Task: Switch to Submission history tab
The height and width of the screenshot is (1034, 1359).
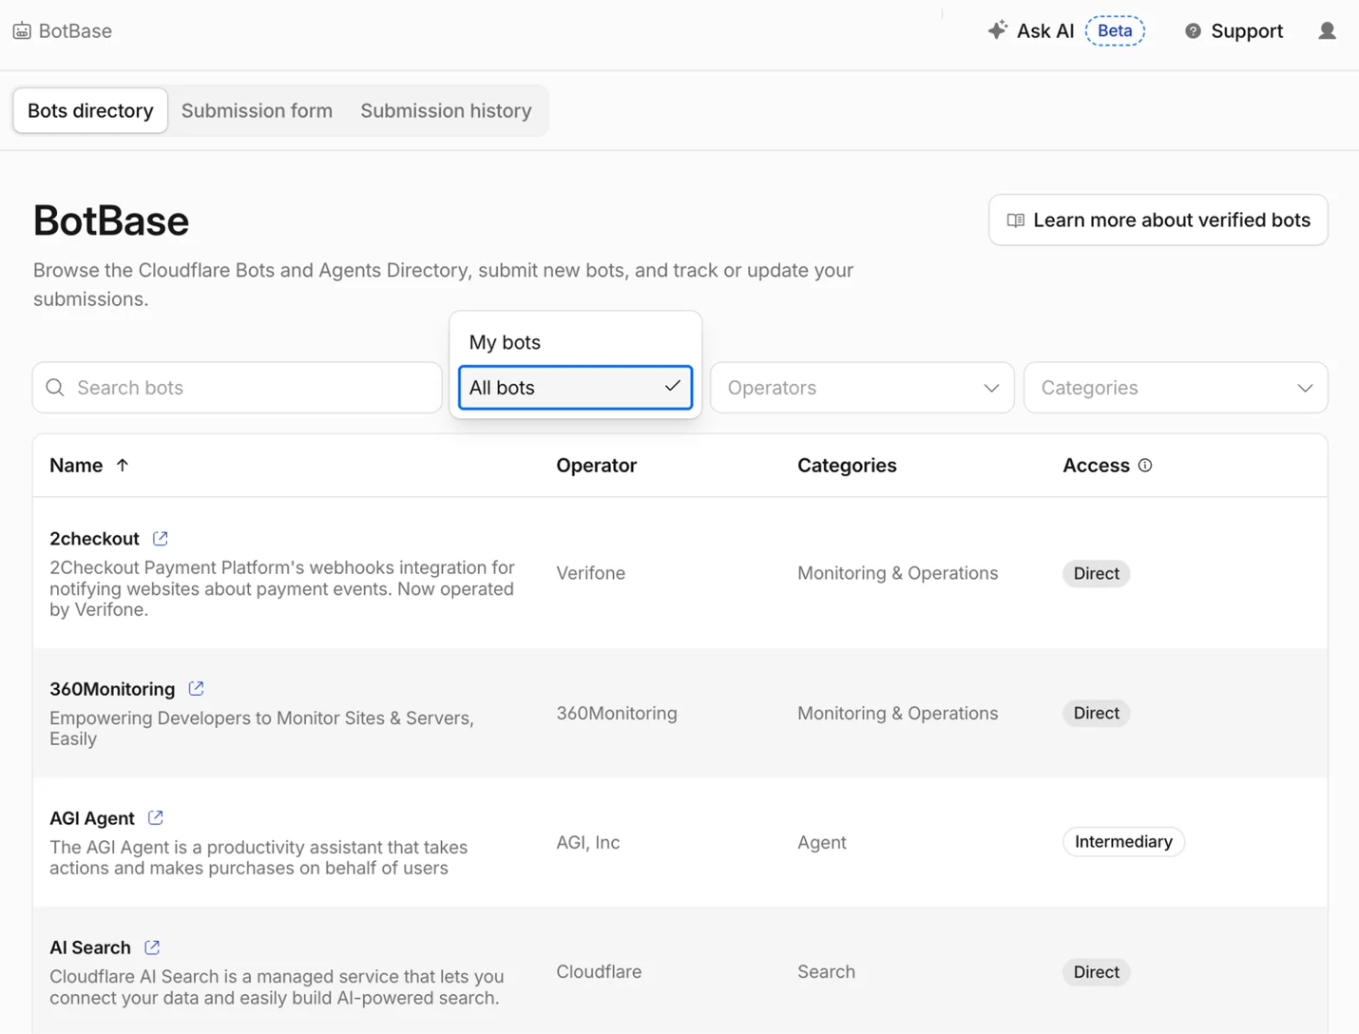Action: (x=446, y=110)
